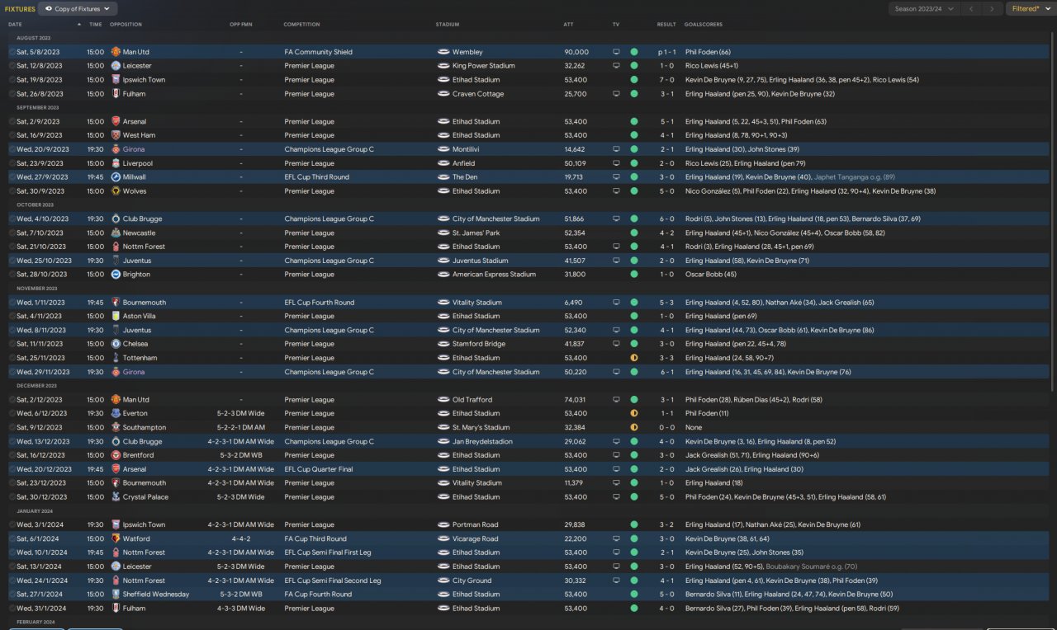Click the Newcastle club badge

tap(116, 233)
